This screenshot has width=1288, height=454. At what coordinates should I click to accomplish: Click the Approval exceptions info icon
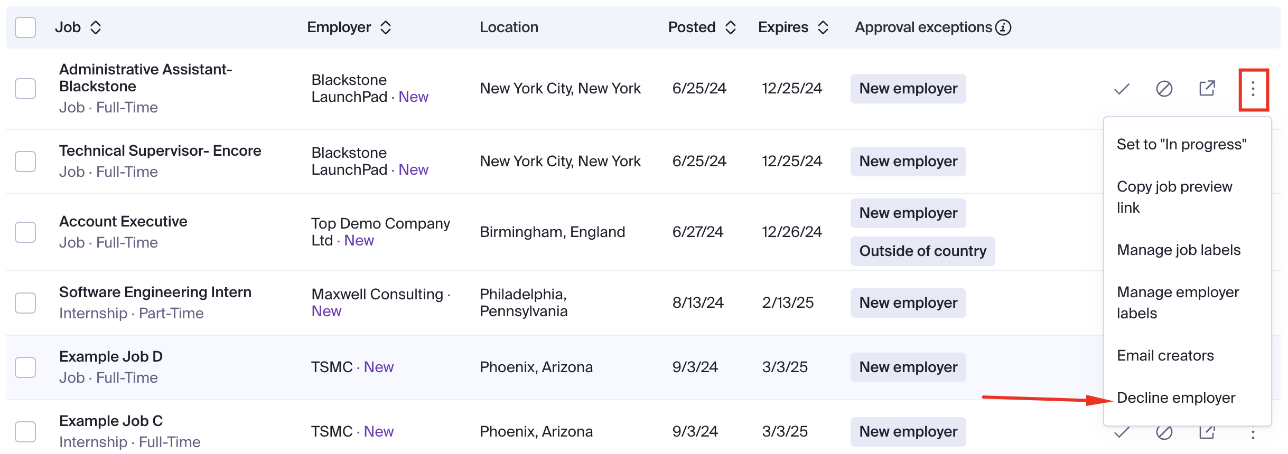1003,27
